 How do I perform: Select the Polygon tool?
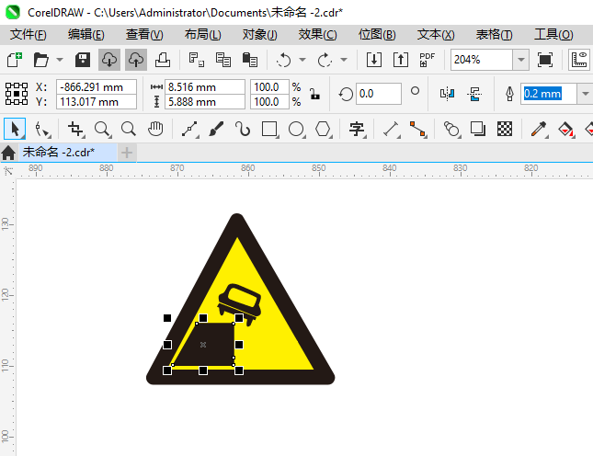click(x=324, y=129)
